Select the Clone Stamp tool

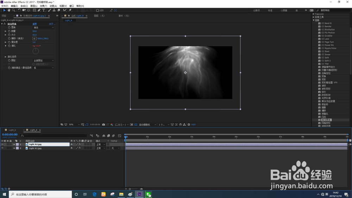point(54,10)
